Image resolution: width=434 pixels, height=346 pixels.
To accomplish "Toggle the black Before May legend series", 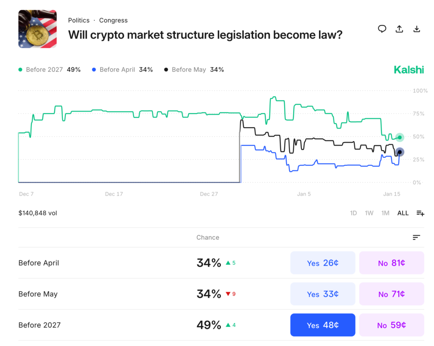I will click(x=194, y=70).
